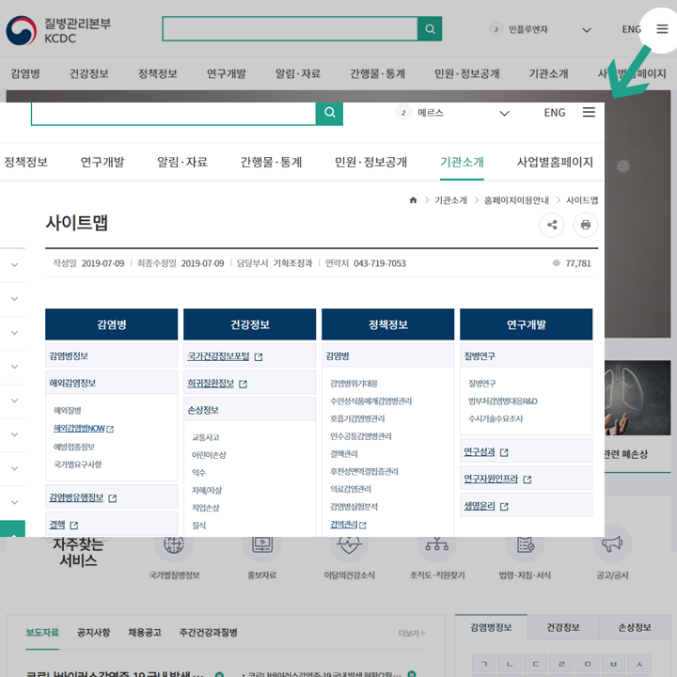Switch to the 보도자료 tab

(42, 633)
